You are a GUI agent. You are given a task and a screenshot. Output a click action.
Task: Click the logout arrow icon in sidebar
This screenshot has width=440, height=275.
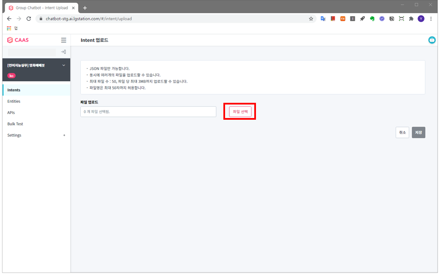coord(63,52)
